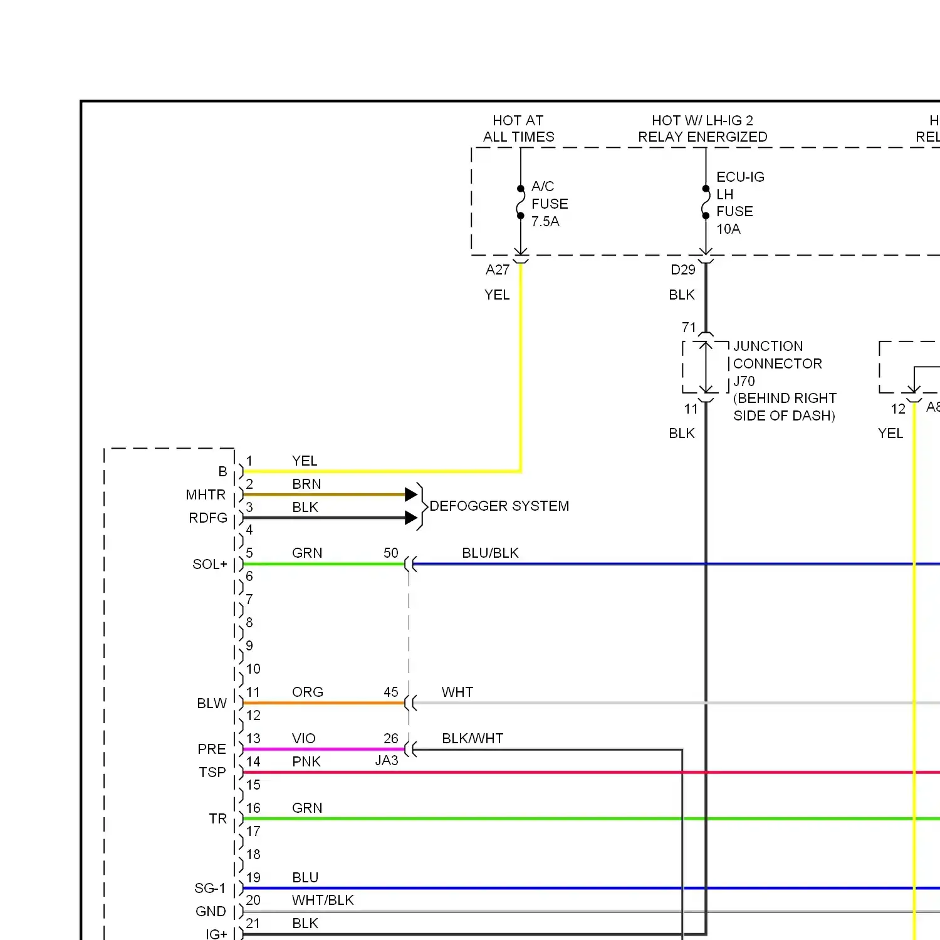The width and height of the screenshot is (940, 940).
Task: Click the D29 connector label
Action: (x=682, y=270)
